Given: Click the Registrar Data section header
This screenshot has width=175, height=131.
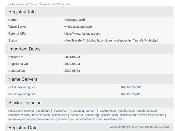Looking at the screenshot, I should tap(23, 128).
